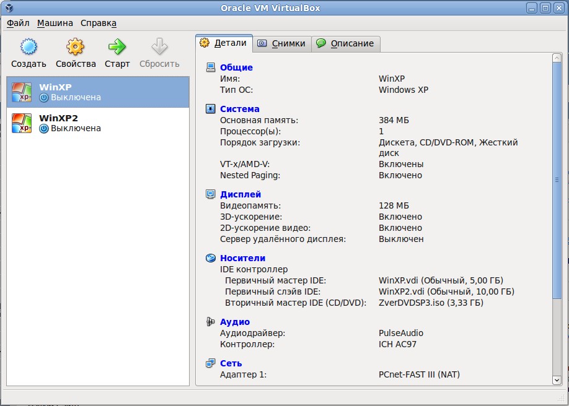Open the Носители section link
This screenshot has height=406, width=569.
[x=242, y=258]
